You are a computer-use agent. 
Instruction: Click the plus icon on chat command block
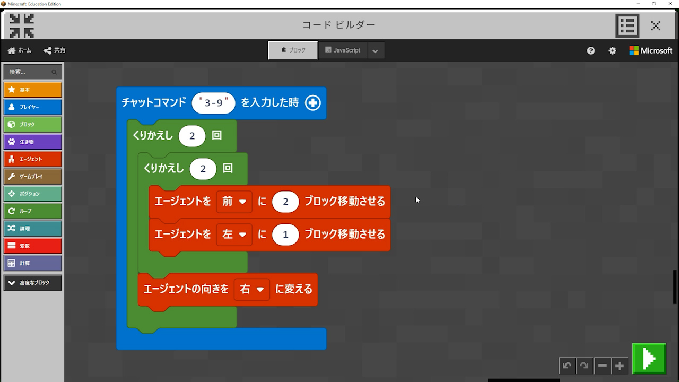tap(313, 103)
